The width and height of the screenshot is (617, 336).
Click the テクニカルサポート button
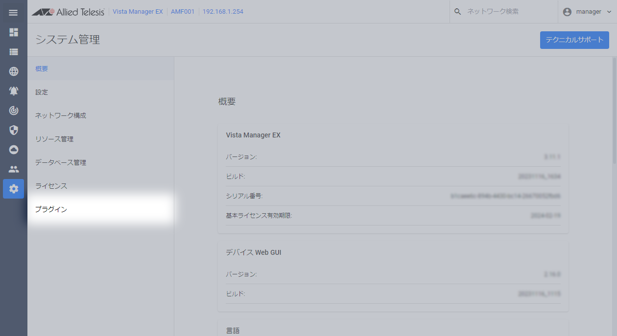[574, 40]
